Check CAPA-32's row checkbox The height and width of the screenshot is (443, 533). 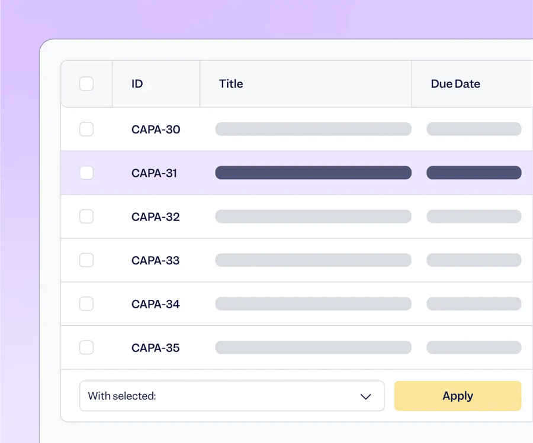tap(86, 216)
